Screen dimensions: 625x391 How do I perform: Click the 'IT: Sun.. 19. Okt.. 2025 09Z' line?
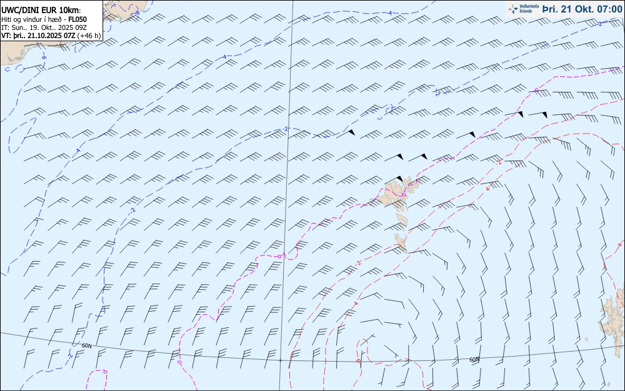tap(44, 27)
